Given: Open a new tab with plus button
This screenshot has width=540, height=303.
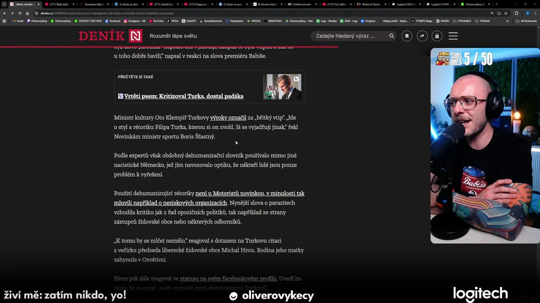Looking at the screenshot, I should coord(497,4).
